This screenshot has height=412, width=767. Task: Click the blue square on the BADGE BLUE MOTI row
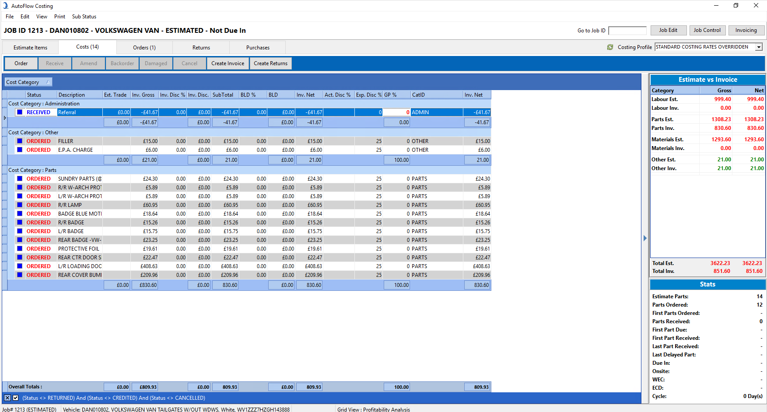20,214
